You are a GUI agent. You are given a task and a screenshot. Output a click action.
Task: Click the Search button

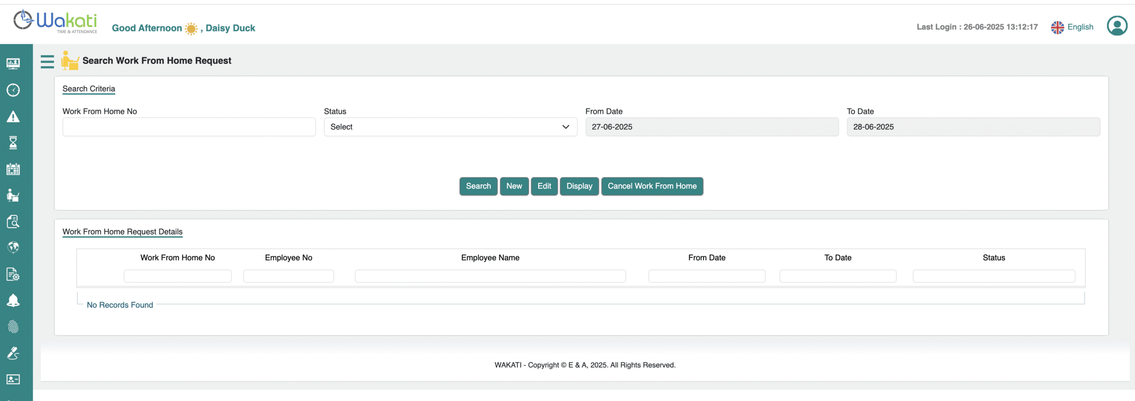click(478, 186)
